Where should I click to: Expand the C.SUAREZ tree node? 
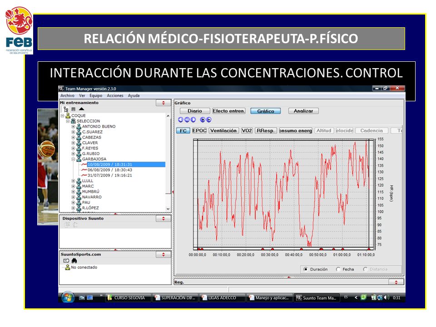(74, 132)
